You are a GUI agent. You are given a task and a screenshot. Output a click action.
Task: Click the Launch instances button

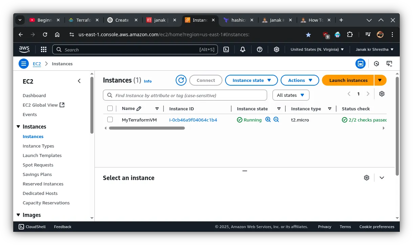pyautogui.click(x=348, y=80)
